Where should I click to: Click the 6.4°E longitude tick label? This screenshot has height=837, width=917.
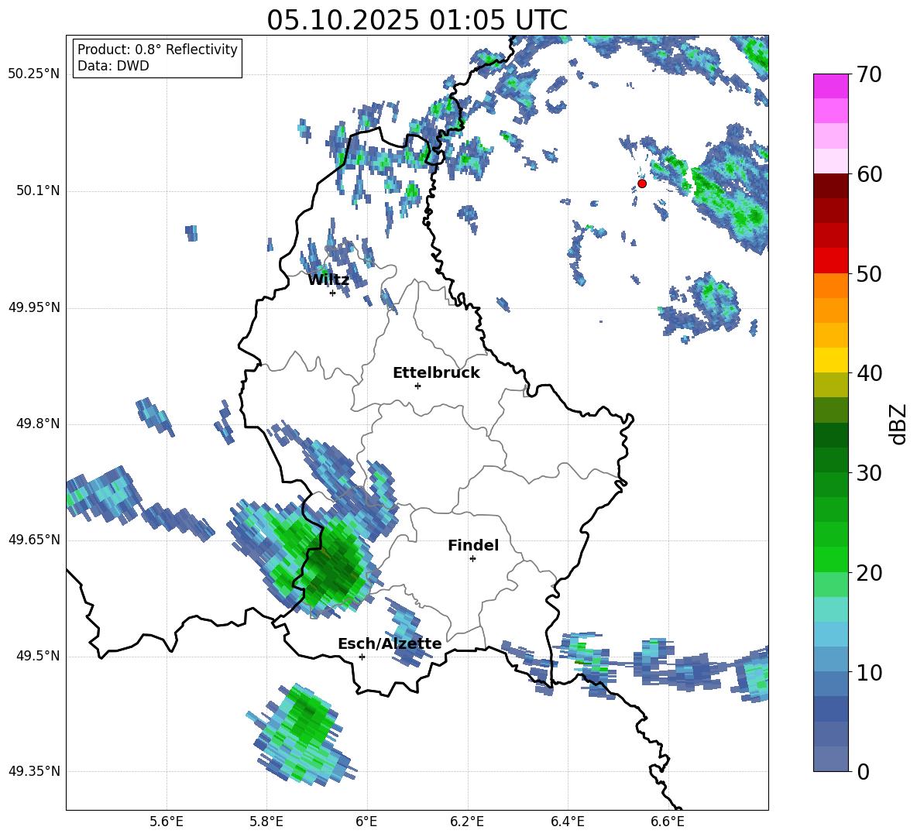click(x=567, y=822)
